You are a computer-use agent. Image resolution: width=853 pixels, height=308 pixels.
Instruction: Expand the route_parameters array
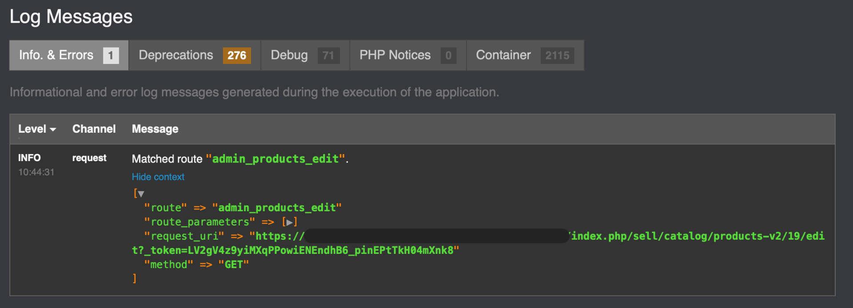click(289, 222)
